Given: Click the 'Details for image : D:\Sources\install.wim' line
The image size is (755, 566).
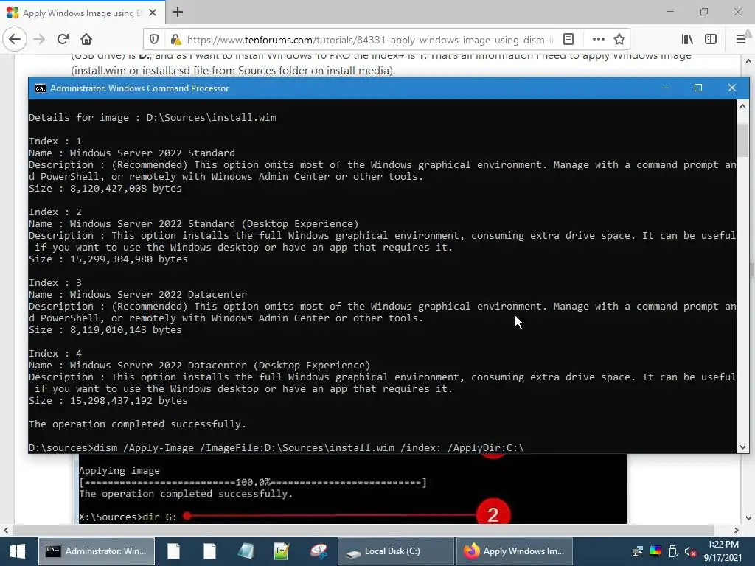Looking at the screenshot, I should pyautogui.click(x=153, y=117).
